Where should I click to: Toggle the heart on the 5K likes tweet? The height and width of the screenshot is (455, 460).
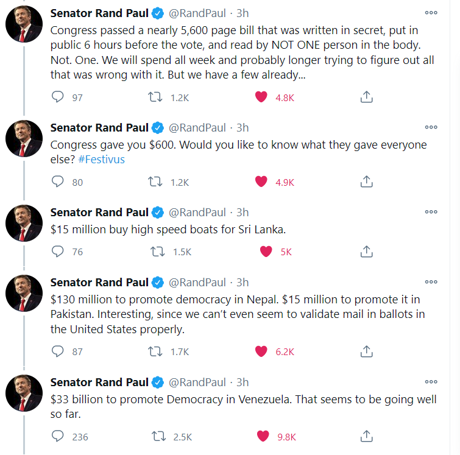[x=266, y=252]
